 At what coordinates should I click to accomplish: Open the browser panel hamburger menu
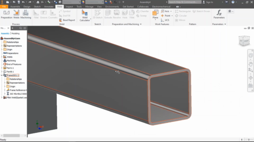coord(25,28)
